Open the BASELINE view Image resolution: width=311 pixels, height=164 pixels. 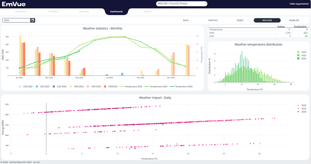(294, 20)
